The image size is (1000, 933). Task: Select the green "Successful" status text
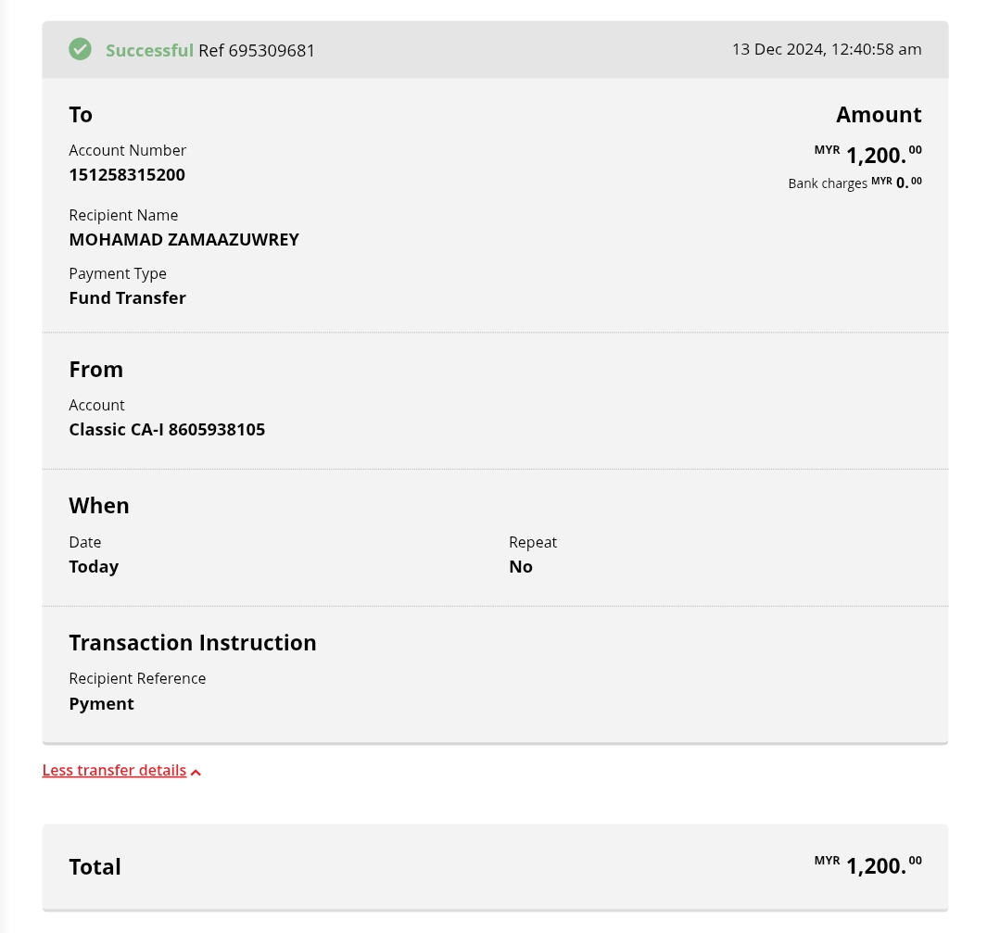[x=149, y=50]
